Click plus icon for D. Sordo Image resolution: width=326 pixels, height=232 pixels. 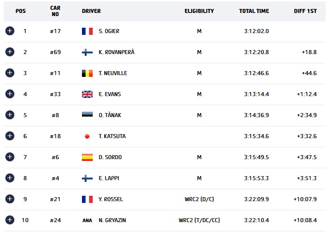click(x=10, y=157)
